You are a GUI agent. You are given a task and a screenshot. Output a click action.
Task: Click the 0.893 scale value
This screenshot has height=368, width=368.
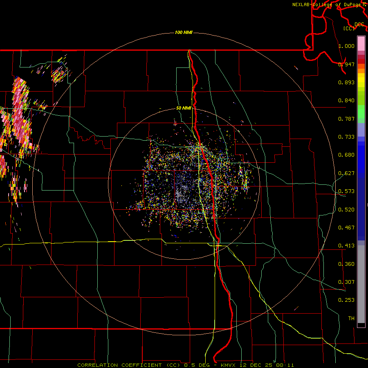click(346, 82)
